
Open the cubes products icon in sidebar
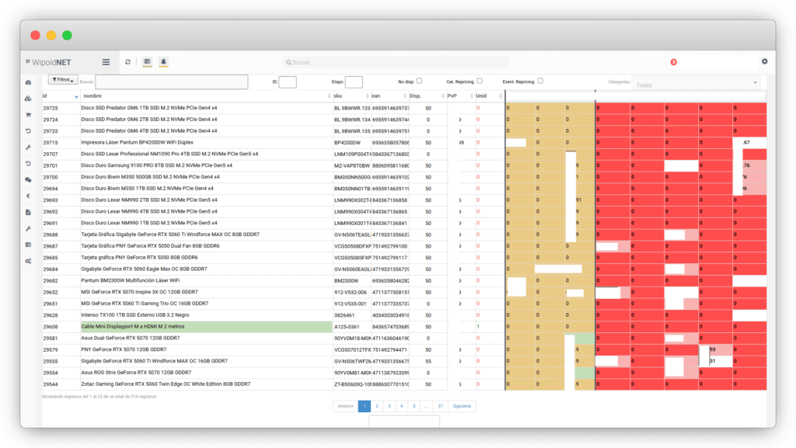[x=29, y=99]
